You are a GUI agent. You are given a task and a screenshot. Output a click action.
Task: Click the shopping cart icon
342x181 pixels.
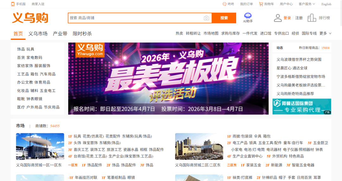point(261,4)
